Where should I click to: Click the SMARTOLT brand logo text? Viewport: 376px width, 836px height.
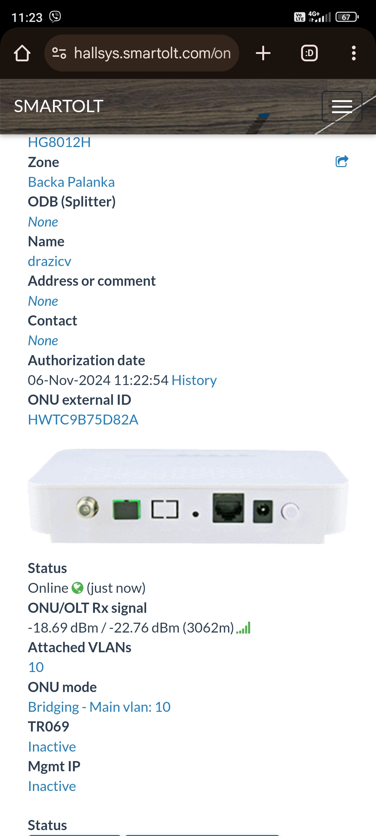click(x=59, y=106)
